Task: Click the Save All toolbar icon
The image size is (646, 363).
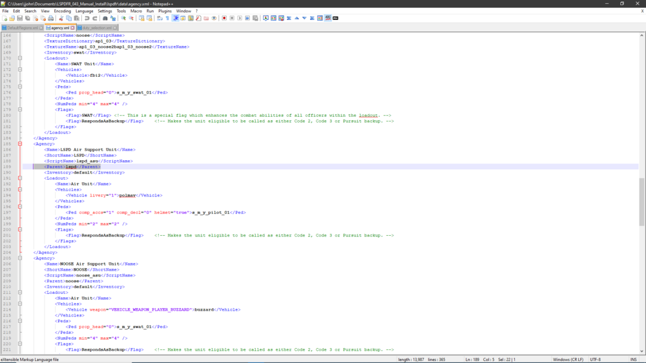Action: [28, 18]
